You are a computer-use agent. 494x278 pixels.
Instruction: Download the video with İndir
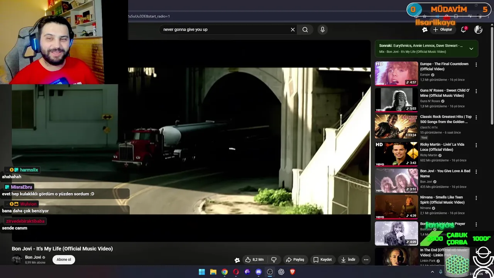348,259
